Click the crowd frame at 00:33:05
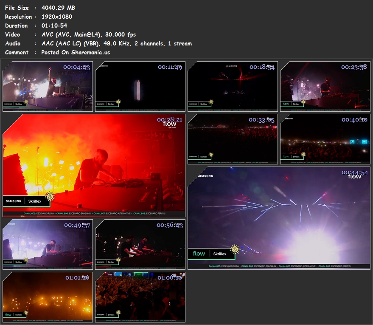The height and width of the screenshot is (325, 373). (233, 139)
